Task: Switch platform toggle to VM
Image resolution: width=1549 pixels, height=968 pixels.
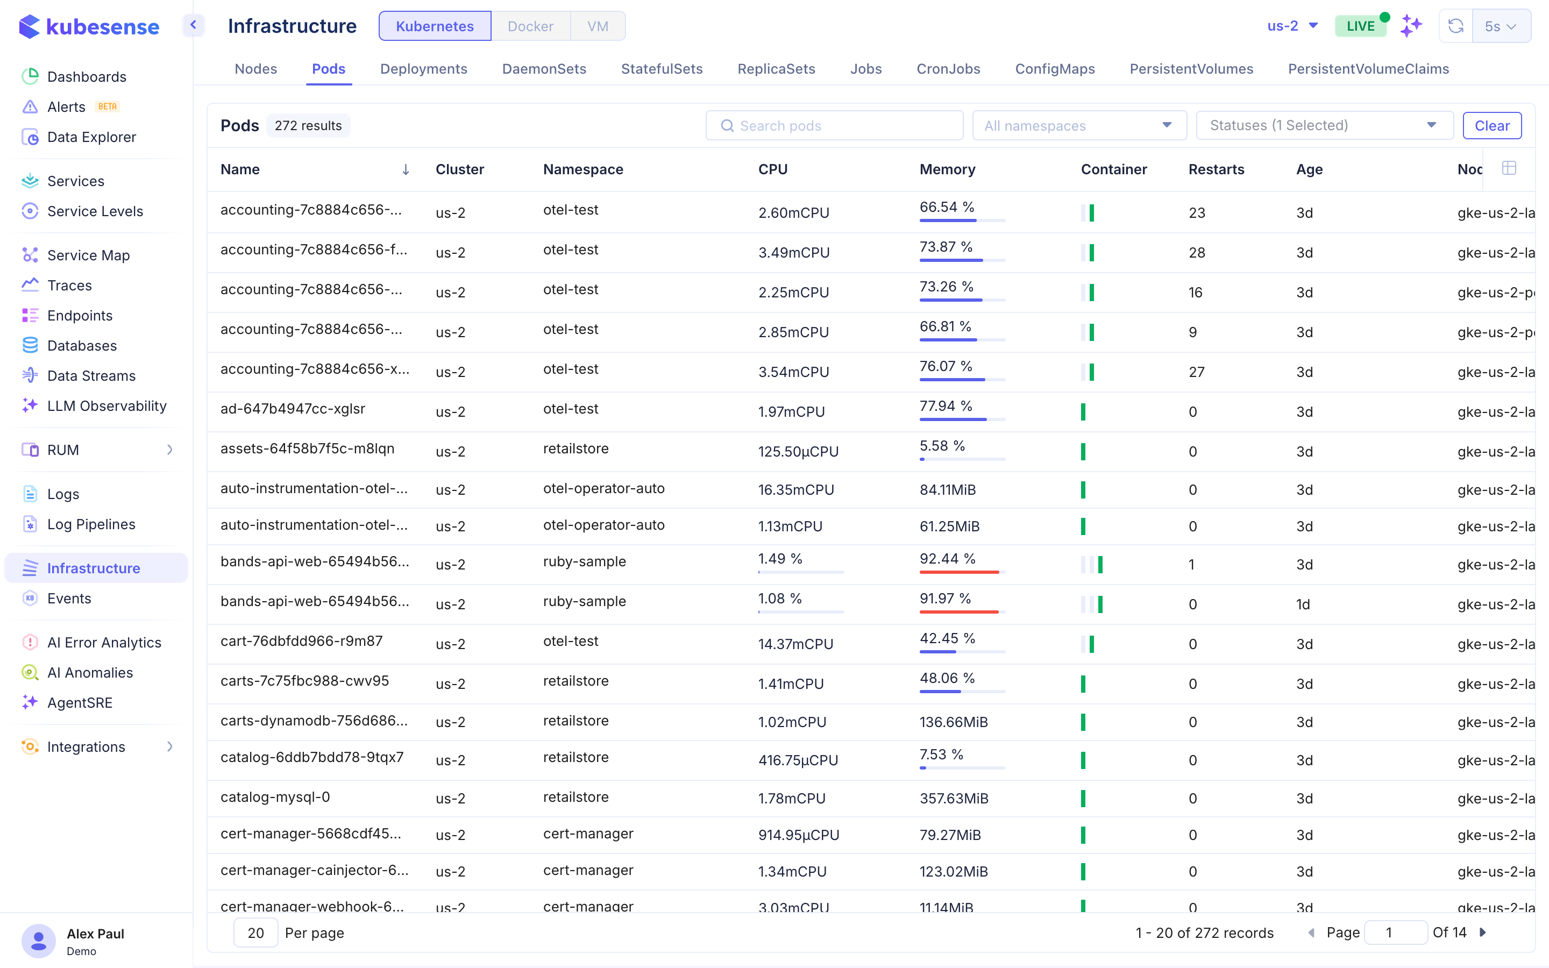Action: (597, 26)
